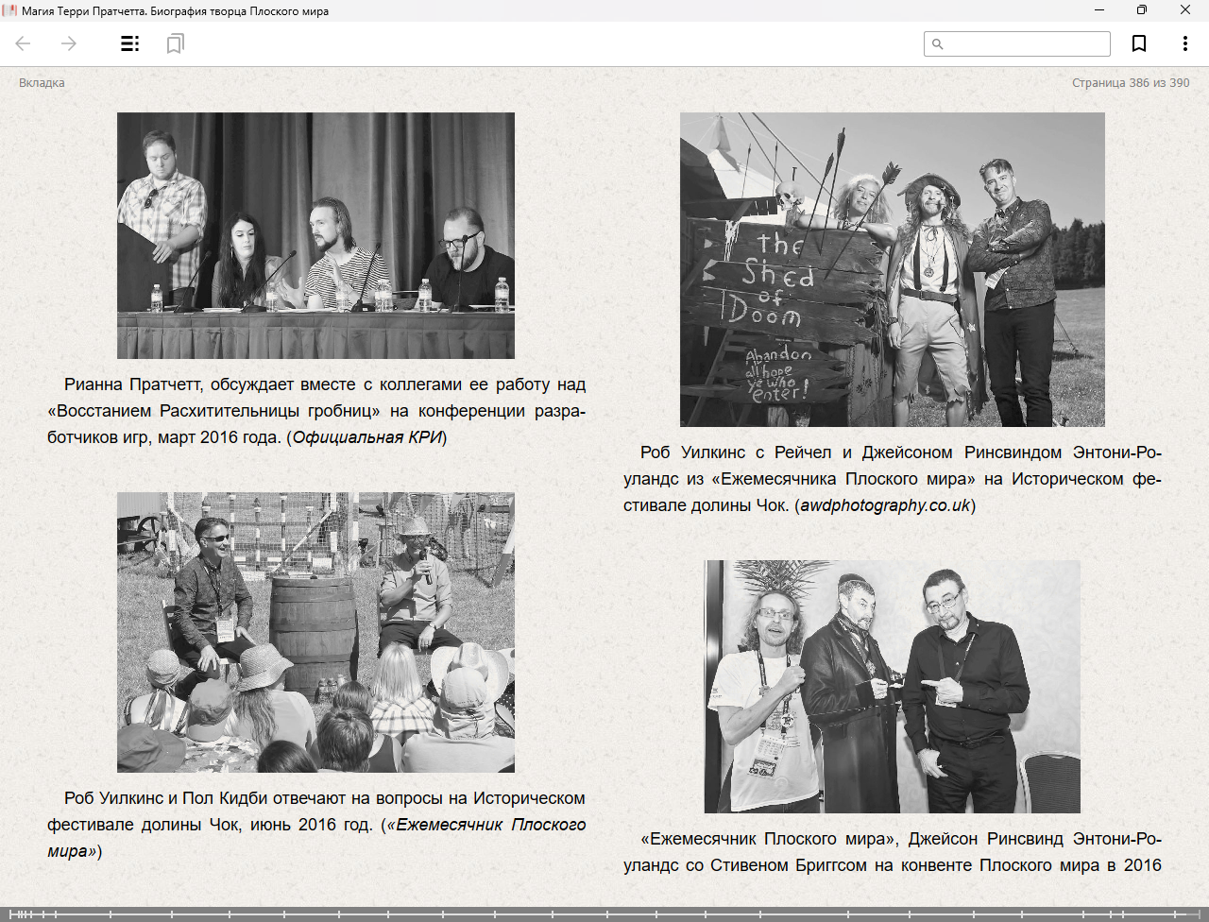Go back to the previous page
The width and height of the screenshot is (1209, 922).
[24, 43]
